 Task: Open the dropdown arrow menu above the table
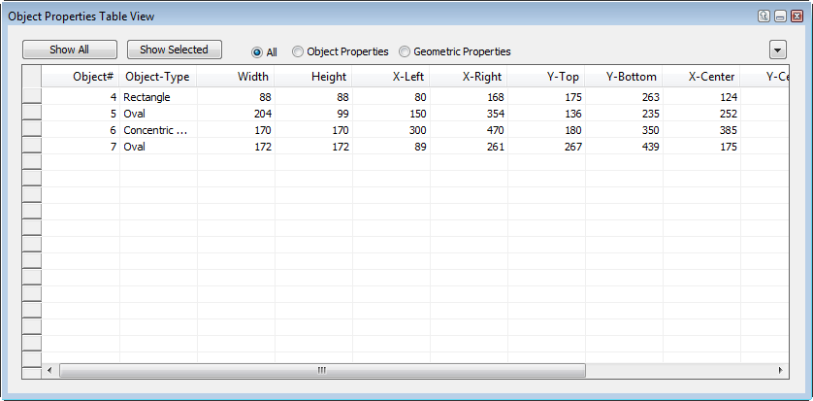coord(777,50)
